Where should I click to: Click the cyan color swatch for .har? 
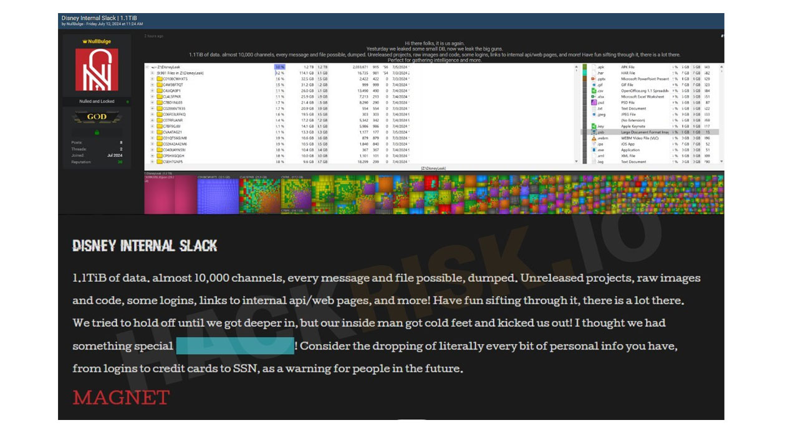(x=585, y=73)
